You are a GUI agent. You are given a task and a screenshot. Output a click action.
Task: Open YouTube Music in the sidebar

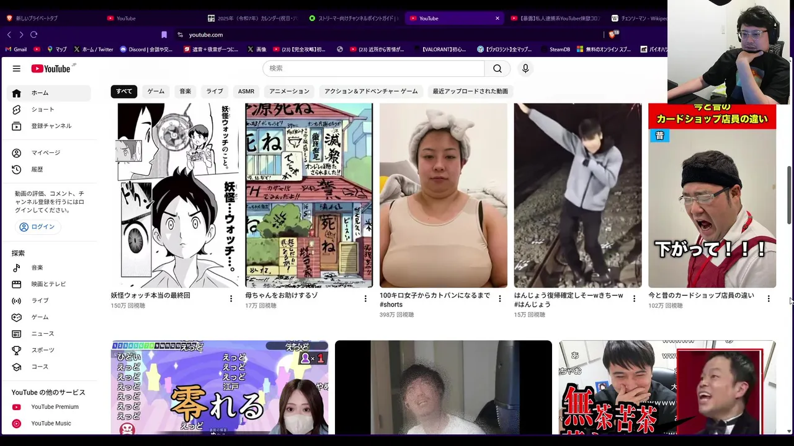[48, 424]
